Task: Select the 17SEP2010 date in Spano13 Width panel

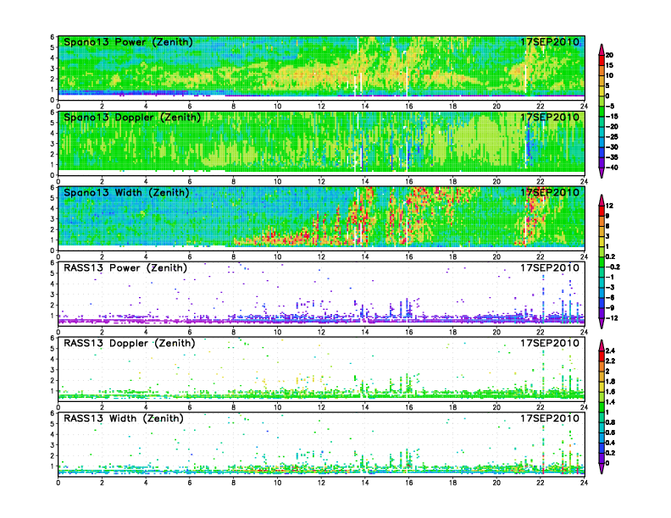Action: point(550,192)
